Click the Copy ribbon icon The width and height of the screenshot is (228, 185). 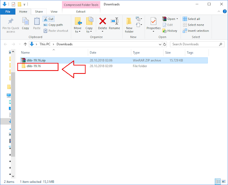point(25,21)
